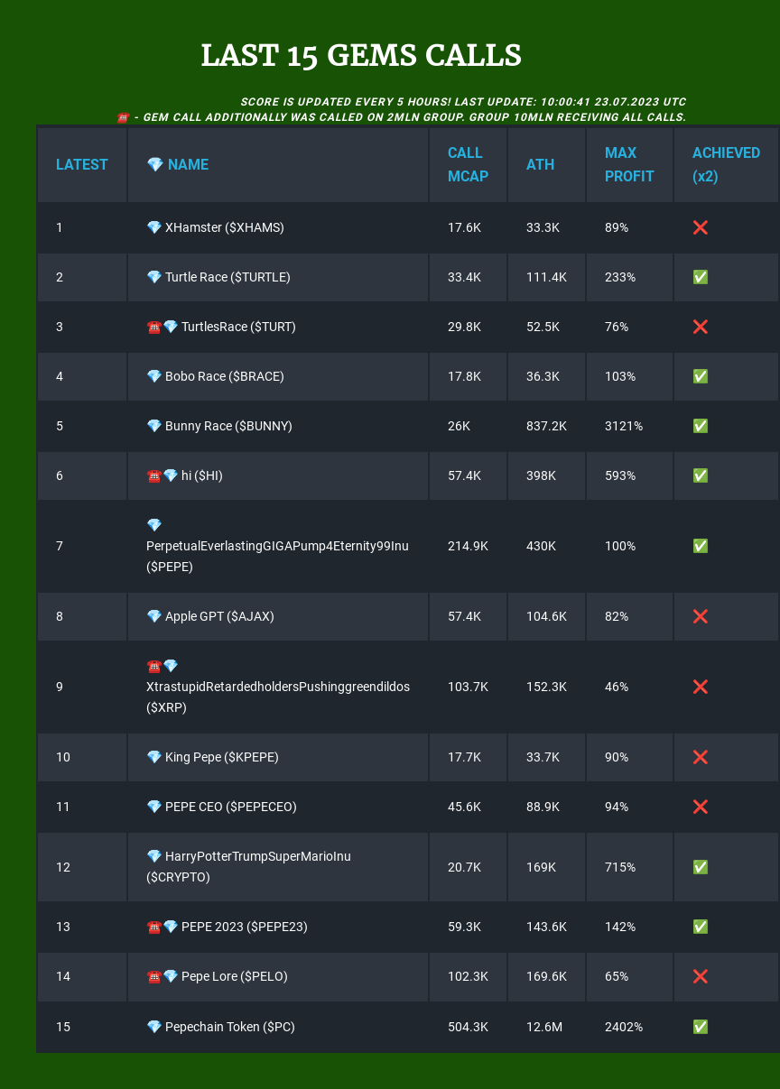Click the 3121% max profit value
The width and height of the screenshot is (780, 1089).
click(x=624, y=426)
